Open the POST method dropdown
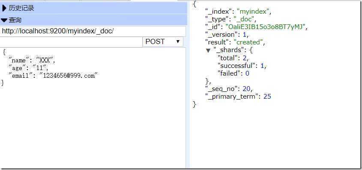 163,41
